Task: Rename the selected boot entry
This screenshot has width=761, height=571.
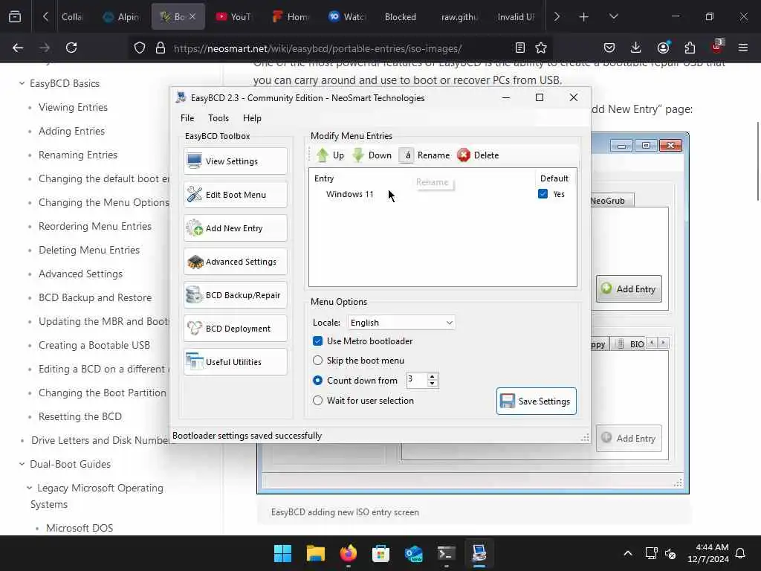Action: point(425,155)
